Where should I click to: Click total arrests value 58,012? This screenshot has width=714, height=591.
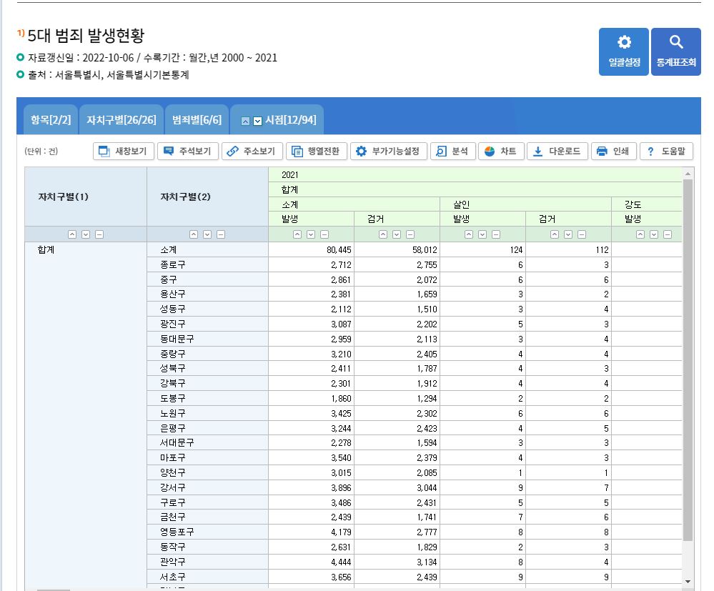point(425,250)
